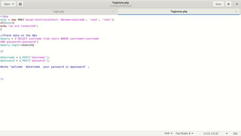Switch to the login.php tab
241x136 pixels.
(59, 12)
